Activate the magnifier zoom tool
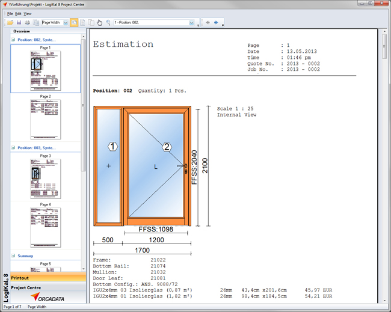Image resolution: width=391 pixels, height=312 pixels. pos(108,23)
